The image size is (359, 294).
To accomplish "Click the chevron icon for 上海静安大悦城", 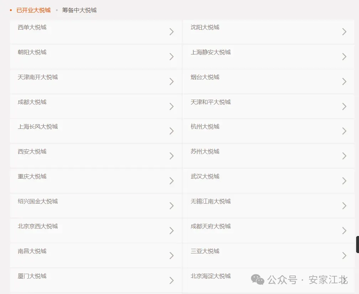I will [x=344, y=57].
